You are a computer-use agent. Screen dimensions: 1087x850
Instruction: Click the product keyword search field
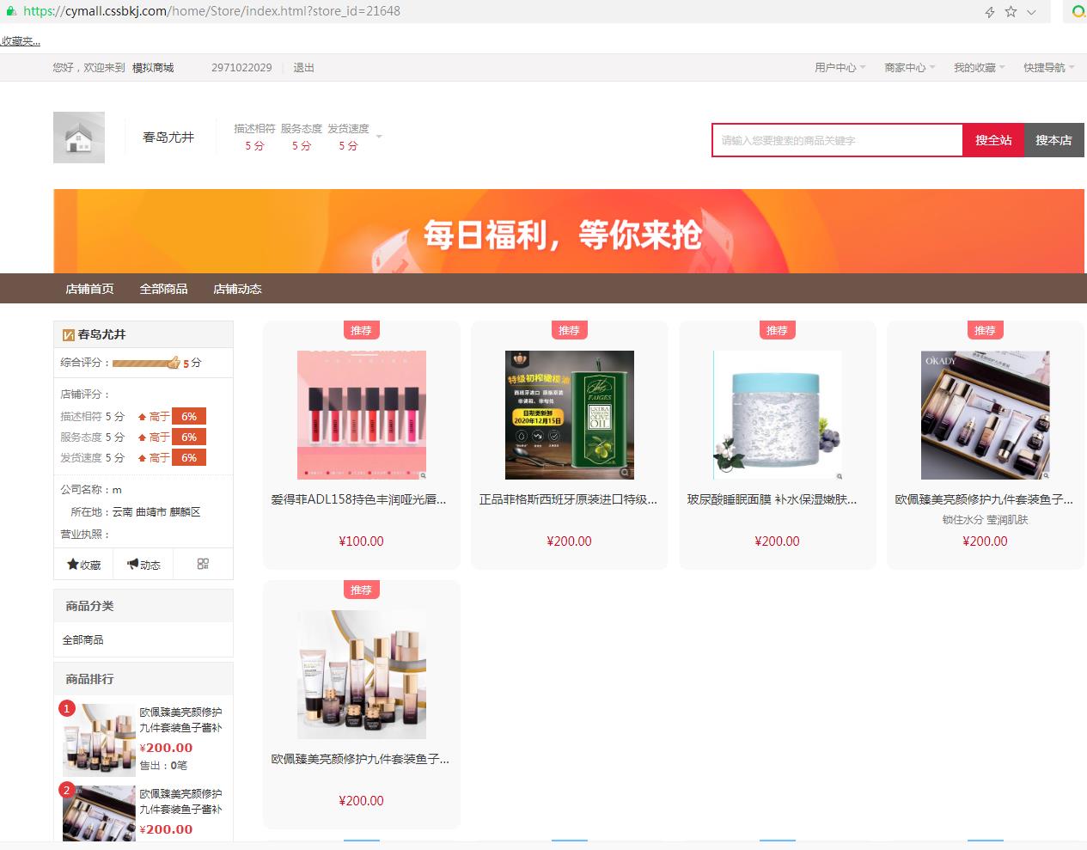click(837, 140)
